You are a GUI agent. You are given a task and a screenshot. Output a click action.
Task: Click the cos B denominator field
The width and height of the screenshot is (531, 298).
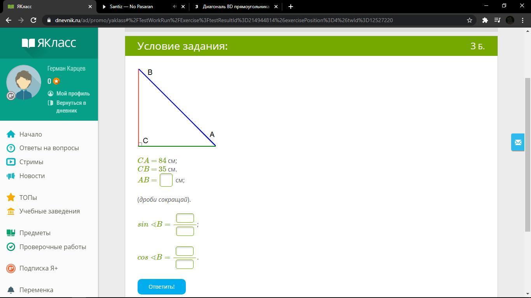[x=185, y=264]
